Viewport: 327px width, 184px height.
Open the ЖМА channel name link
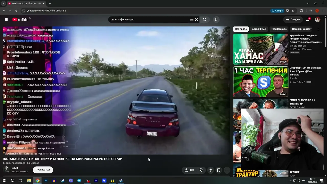[15, 168]
